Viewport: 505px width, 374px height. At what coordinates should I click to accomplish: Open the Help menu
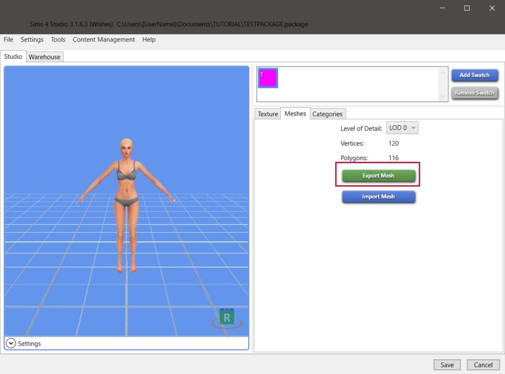(x=149, y=39)
